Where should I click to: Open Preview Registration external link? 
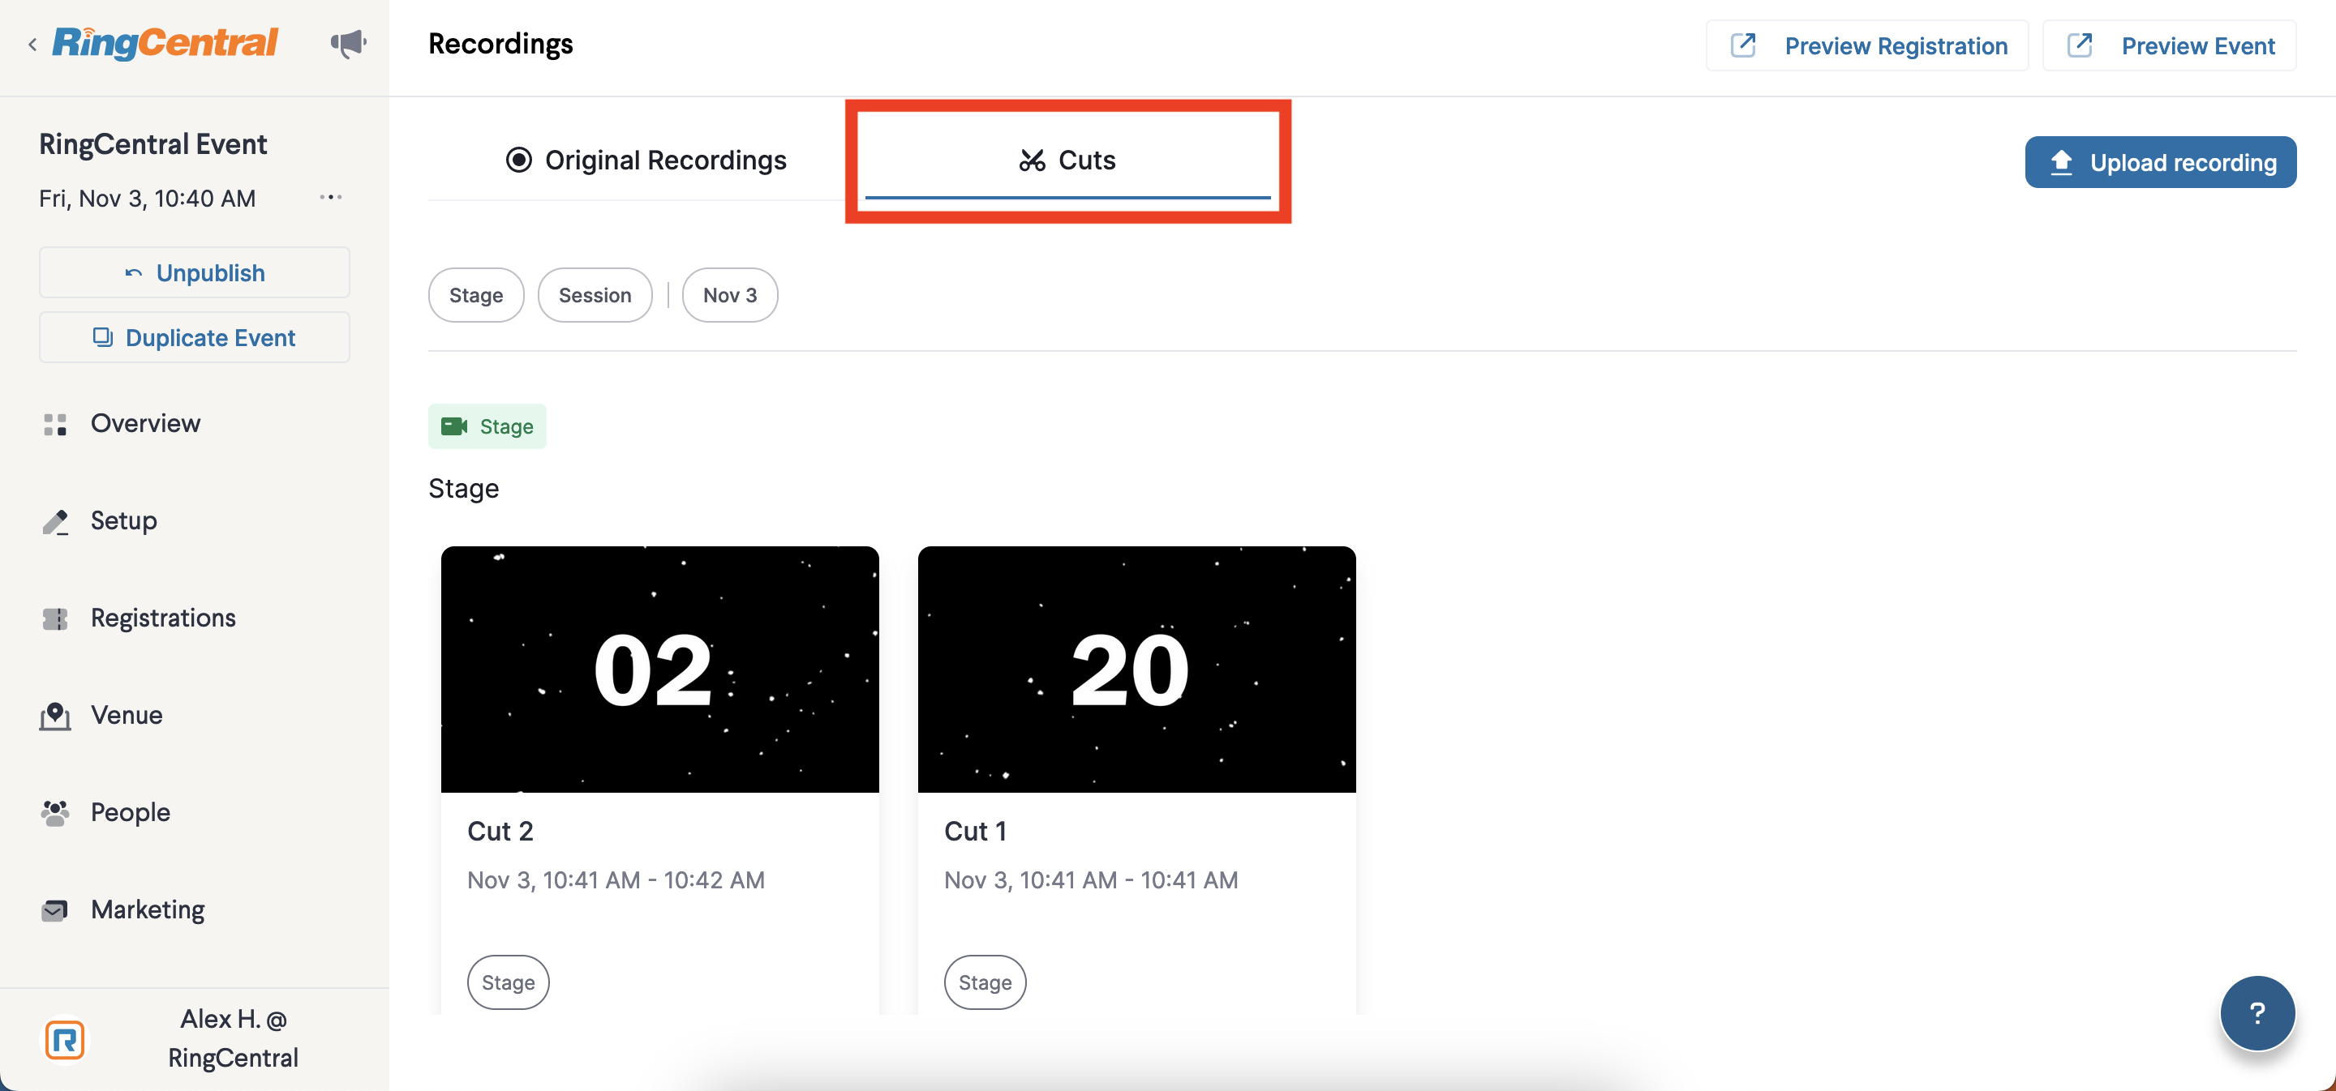coord(1867,45)
